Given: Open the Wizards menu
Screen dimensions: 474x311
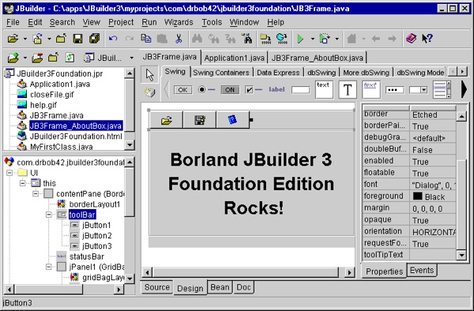Looking at the screenshot, I should point(179,22).
